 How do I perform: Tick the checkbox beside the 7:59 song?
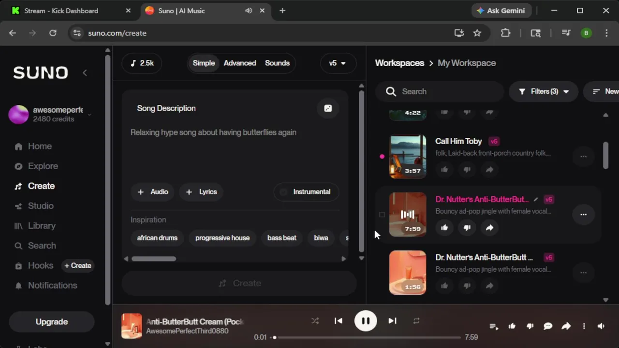[x=382, y=215]
